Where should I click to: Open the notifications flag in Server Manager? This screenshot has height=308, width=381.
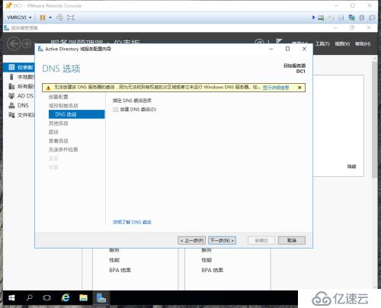point(280,41)
